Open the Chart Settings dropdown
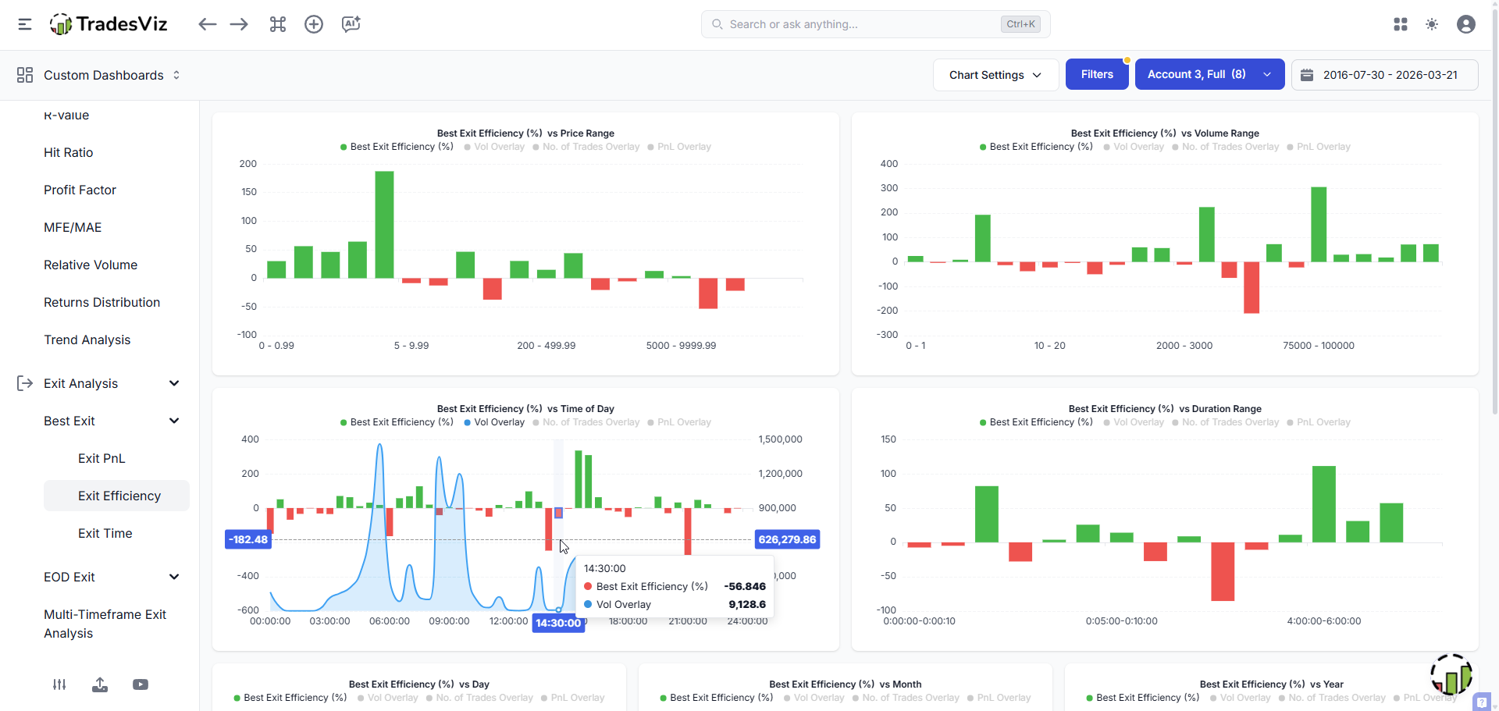Screen dimensions: 1499x711 click(x=995, y=75)
